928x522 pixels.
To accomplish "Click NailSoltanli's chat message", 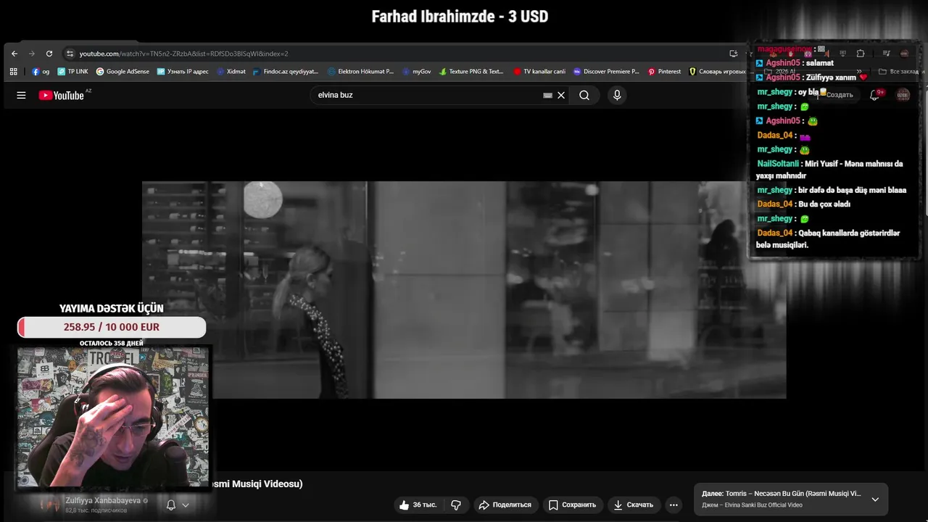I will coord(829,170).
